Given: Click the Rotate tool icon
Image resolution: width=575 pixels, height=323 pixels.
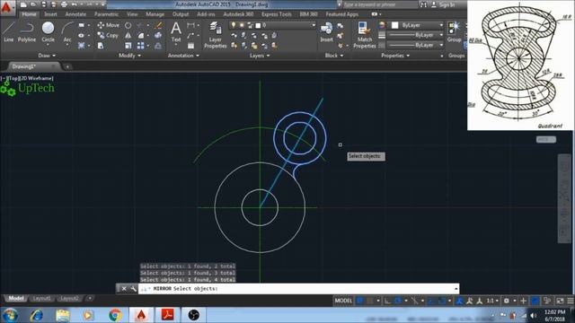Looking at the screenshot, I should coord(128,25).
